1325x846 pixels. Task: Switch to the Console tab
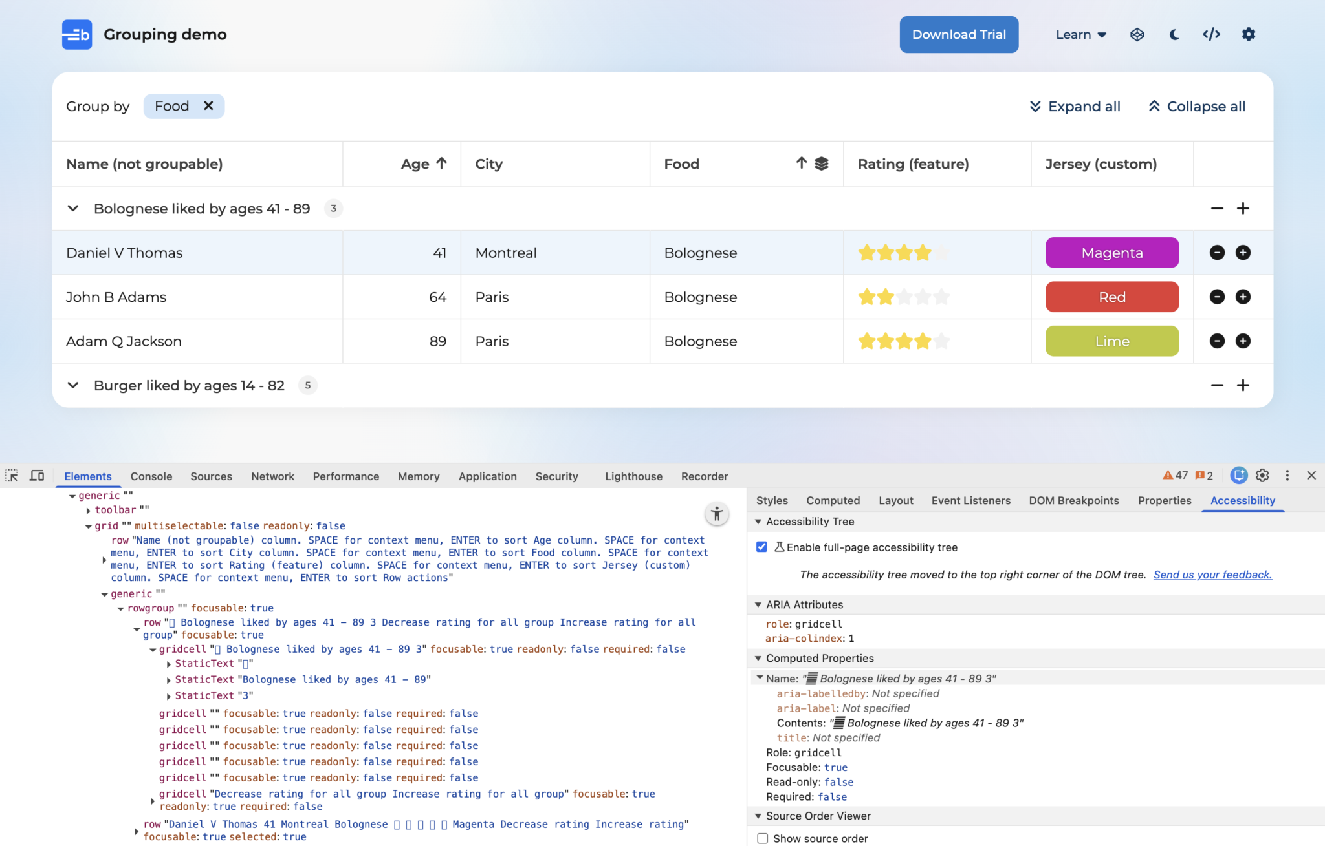[x=151, y=476]
